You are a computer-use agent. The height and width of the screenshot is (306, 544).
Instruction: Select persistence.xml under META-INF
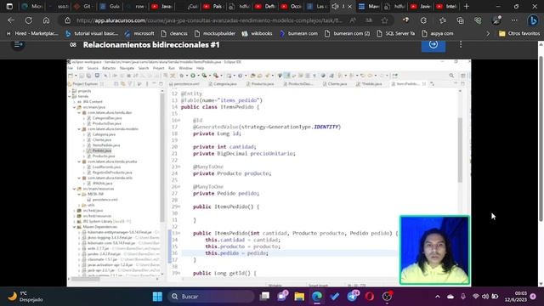(105, 200)
